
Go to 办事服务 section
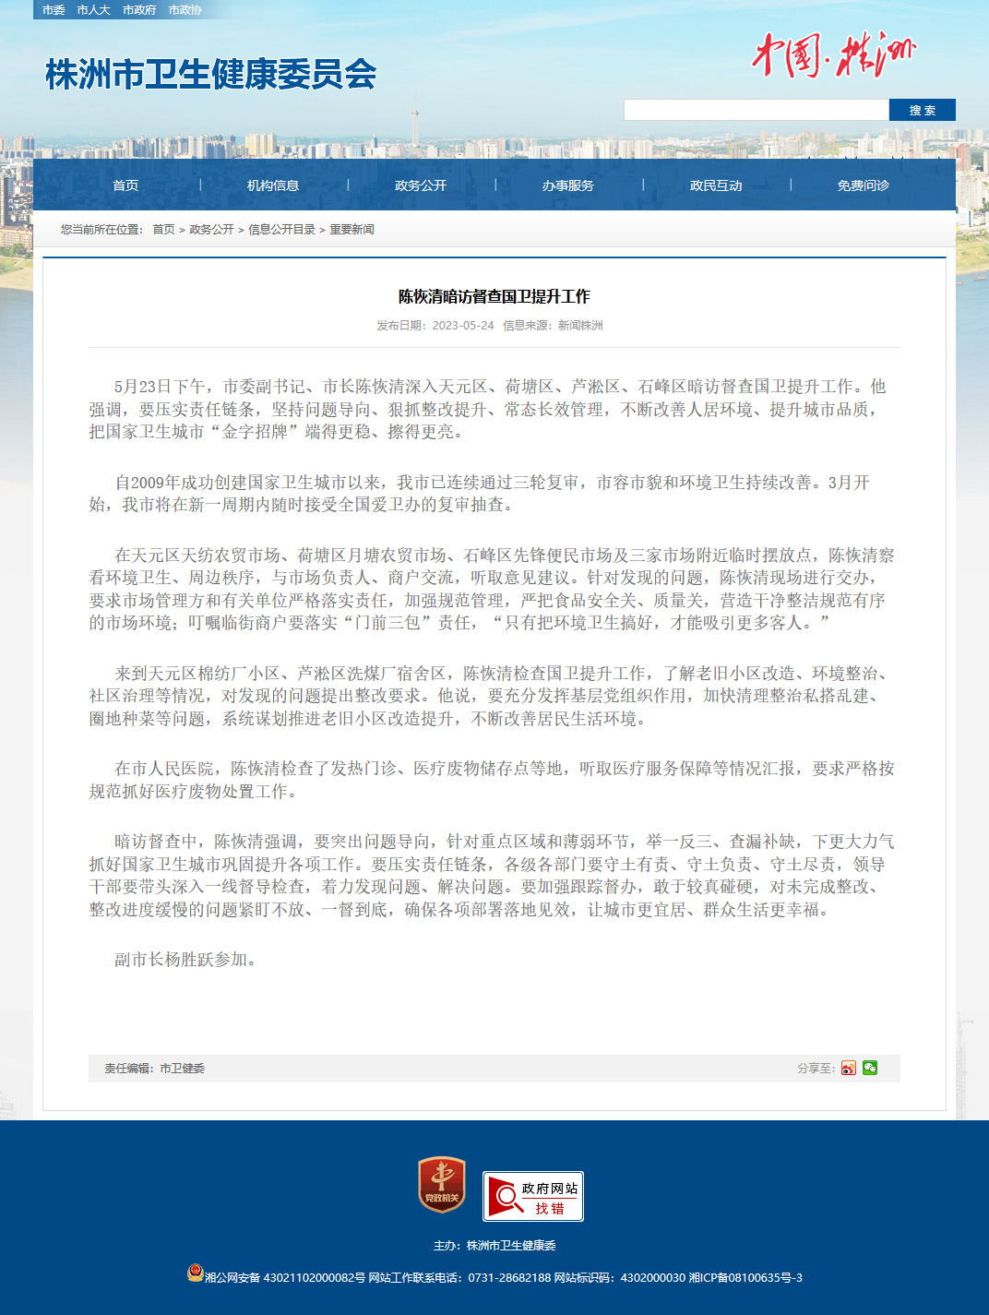568,185
